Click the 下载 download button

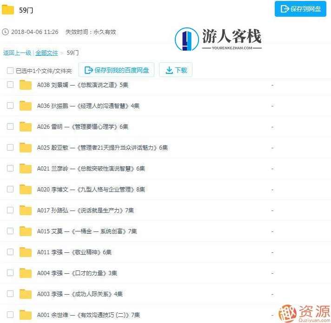point(176,70)
